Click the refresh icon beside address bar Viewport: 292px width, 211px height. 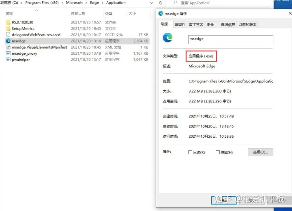[161, 3]
